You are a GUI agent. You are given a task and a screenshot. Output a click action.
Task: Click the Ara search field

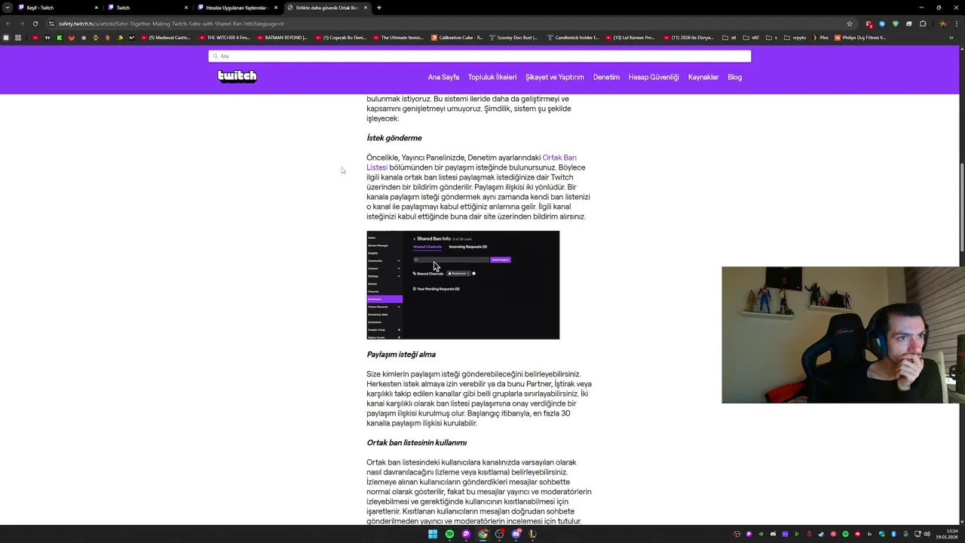(479, 56)
